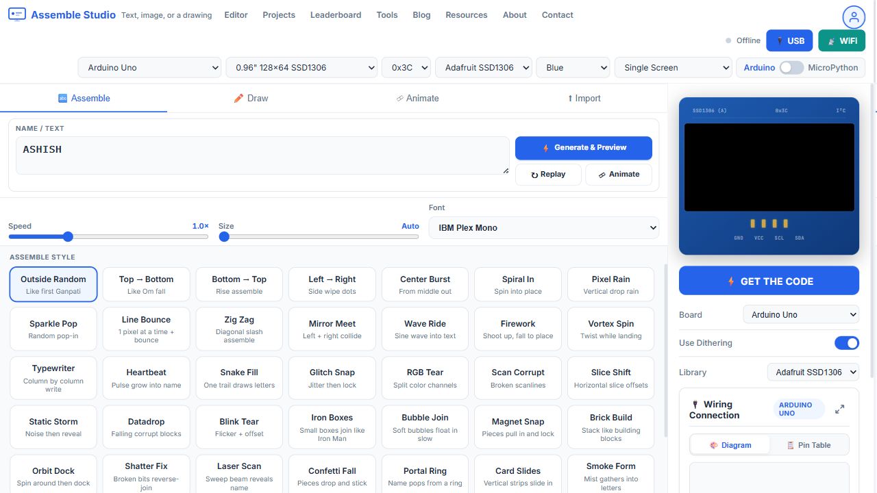Open the IBM Plex Mono font dropdown
Viewport: 877px width, 493px height.
click(544, 228)
